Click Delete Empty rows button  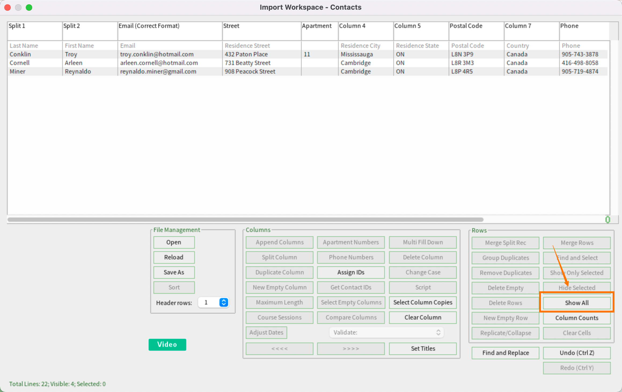tap(506, 288)
